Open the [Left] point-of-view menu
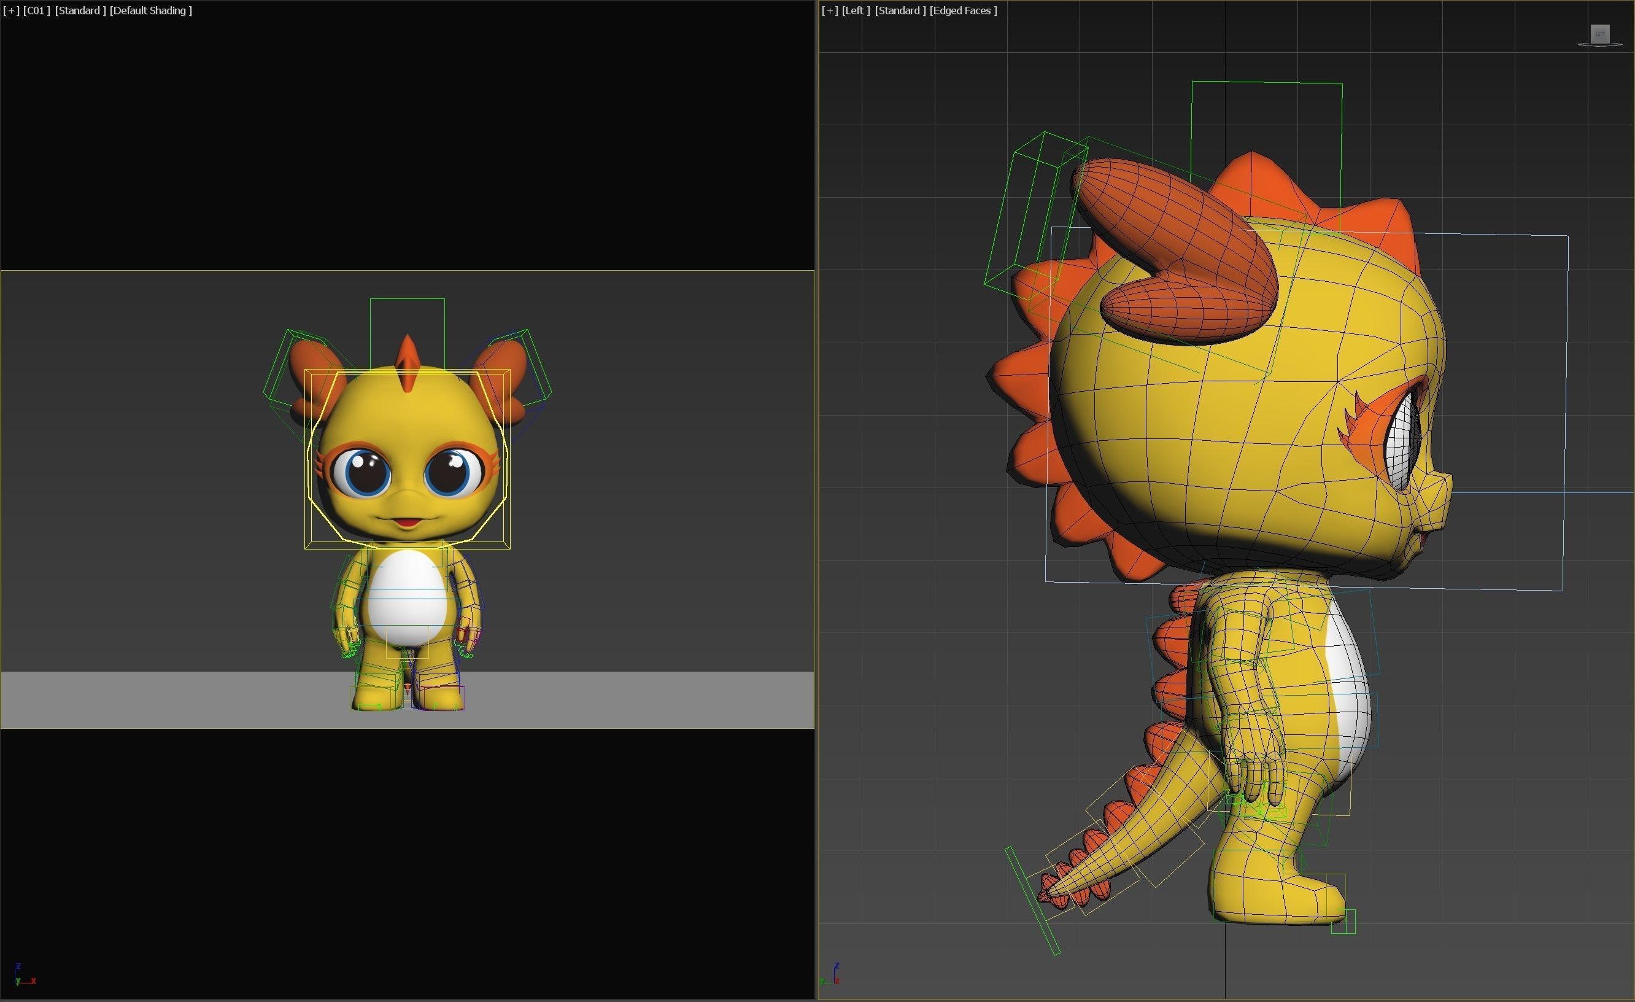Image resolution: width=1635 pixels, height=1002 pixels. tap(856, 10)
